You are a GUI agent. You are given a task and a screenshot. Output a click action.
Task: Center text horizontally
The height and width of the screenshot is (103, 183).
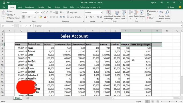[54, 17]
